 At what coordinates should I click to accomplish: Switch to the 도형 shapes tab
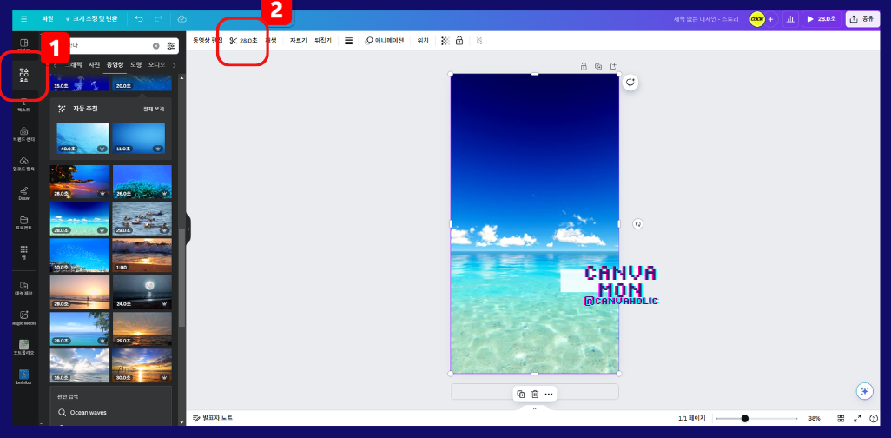coord(135,65)
